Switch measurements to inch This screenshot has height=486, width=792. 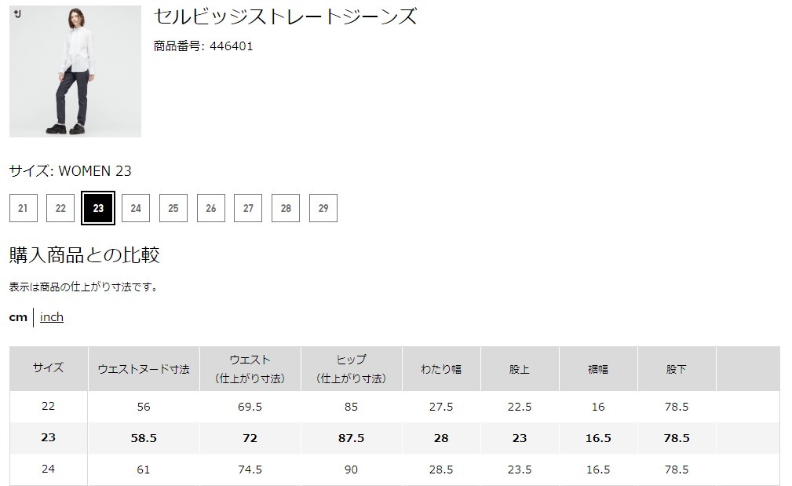[x=52, y=317]
